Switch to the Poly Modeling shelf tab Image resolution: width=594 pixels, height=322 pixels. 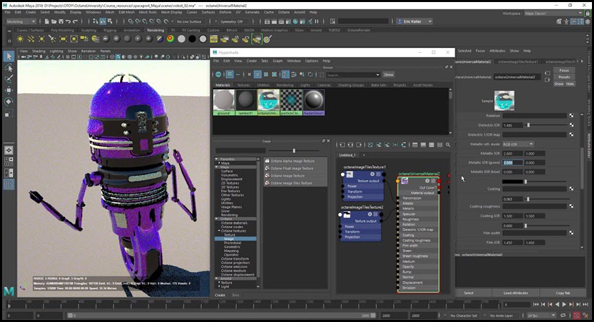tap(62, 30)
